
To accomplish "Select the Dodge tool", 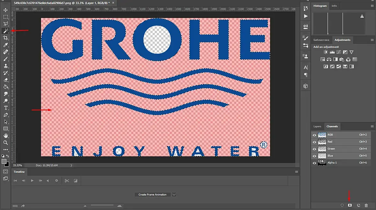I will click(x=5, y=101).
